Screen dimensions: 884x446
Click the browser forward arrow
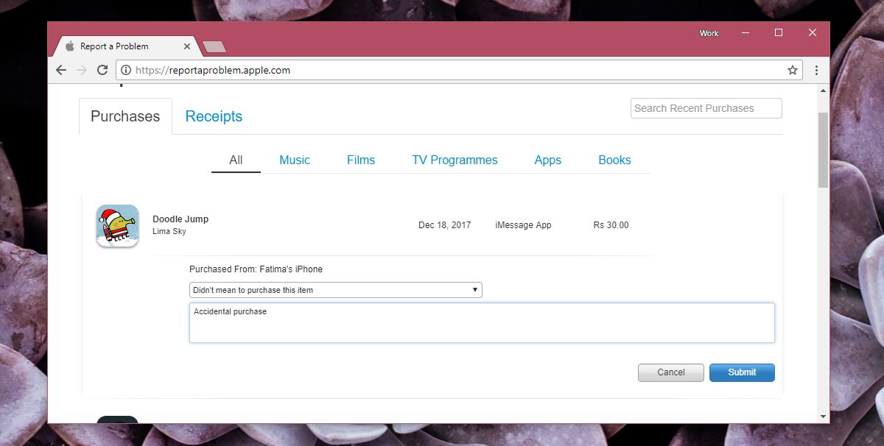click(82, 70)
